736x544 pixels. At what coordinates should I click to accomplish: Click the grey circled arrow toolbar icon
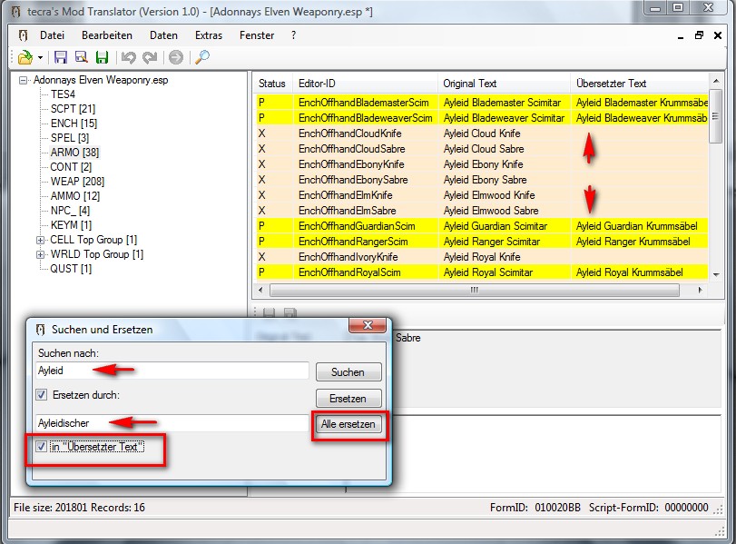click(176, 57)
